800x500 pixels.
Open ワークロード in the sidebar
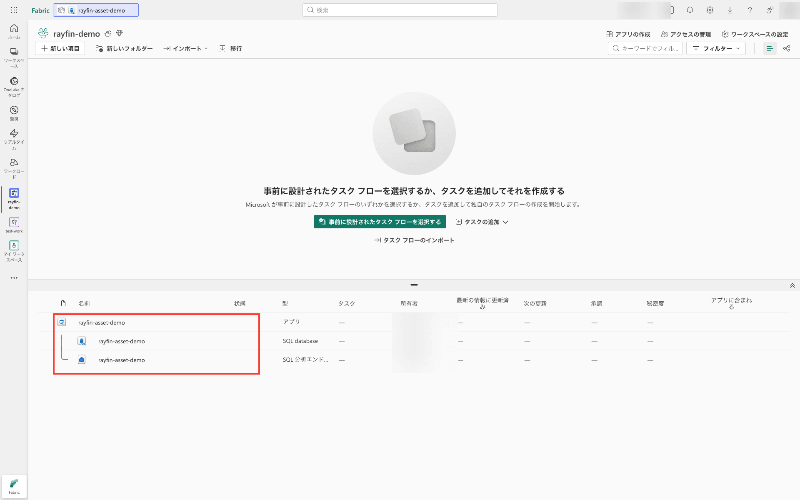coord(14,168)
